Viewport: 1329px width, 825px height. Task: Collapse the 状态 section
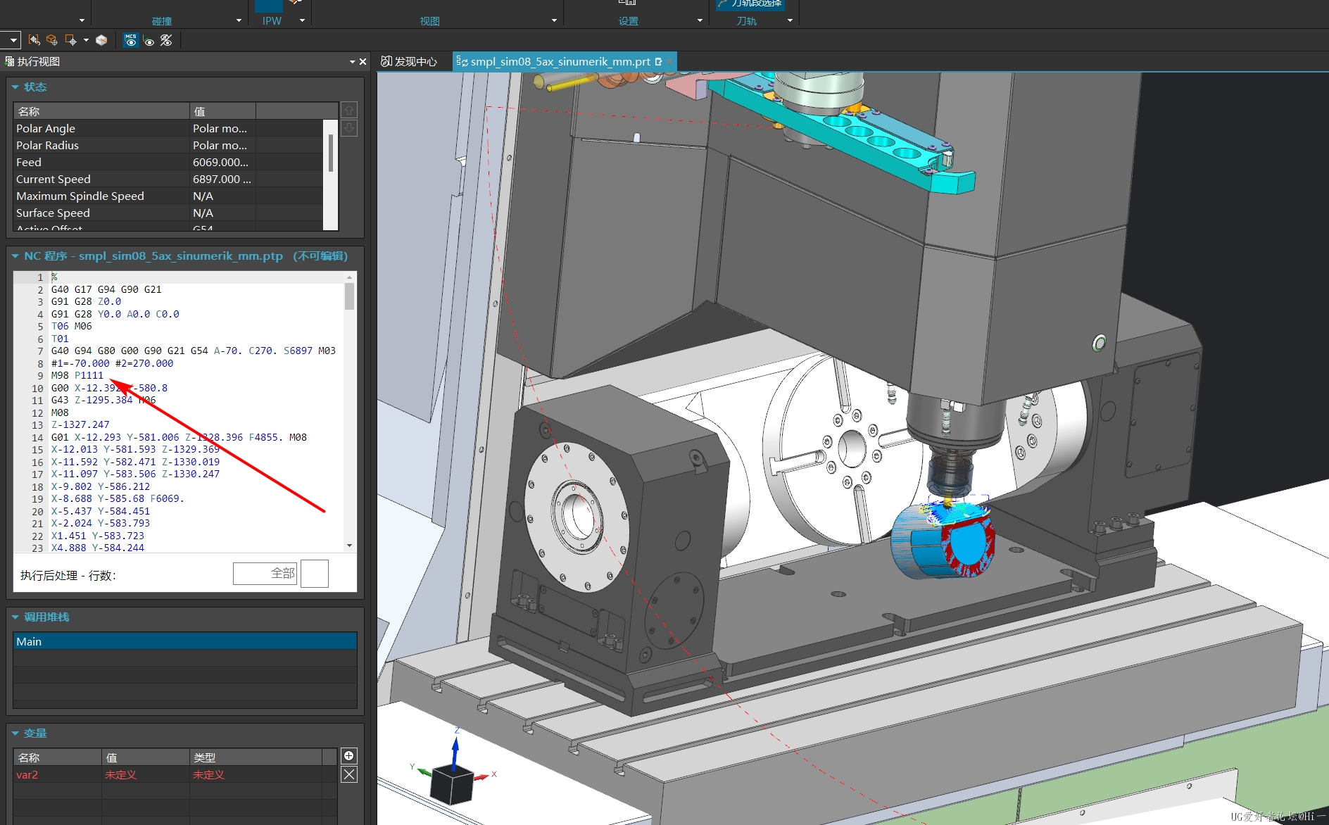pyautogui.click(x=15, y=87)
